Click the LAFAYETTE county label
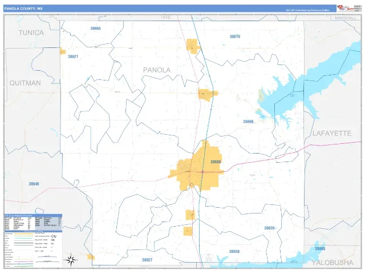This screenshot has height=274, width=365. pyautogui.click(x=332, y=134)
